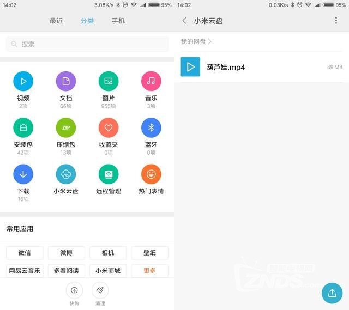Open the three-dot overflow menu
The height and width of the screenshot is (310, 349).
pos(336,21)
